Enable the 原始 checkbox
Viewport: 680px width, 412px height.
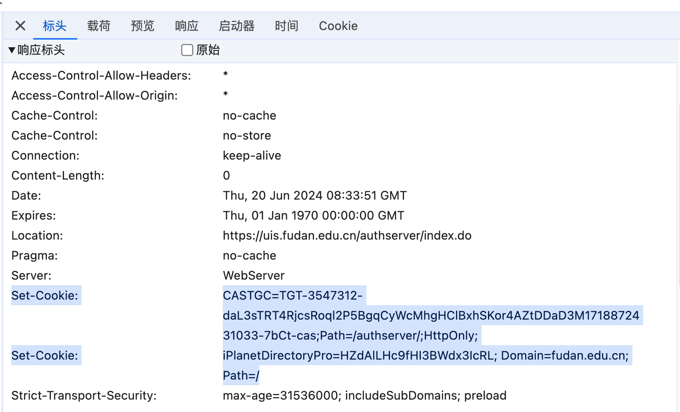click(187, 50)
